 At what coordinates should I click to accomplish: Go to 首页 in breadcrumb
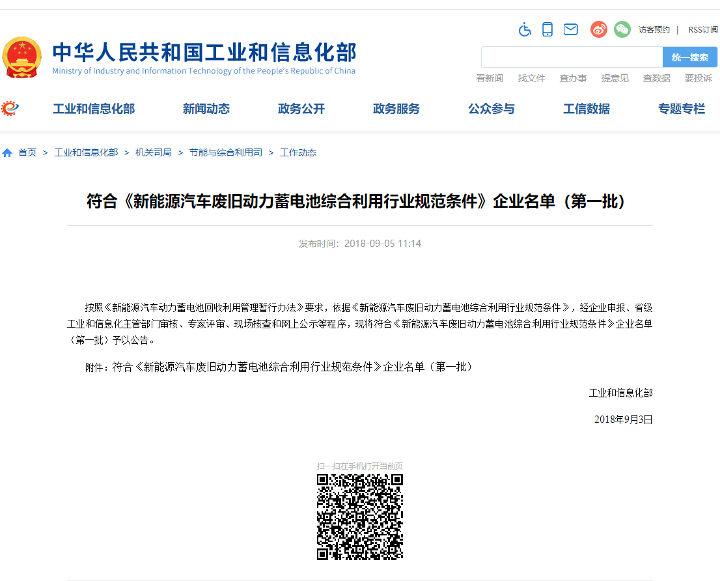coord(27,152)
